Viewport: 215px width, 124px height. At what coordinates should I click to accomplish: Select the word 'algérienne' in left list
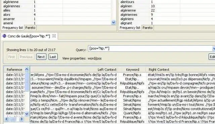[x=11, y=2]
